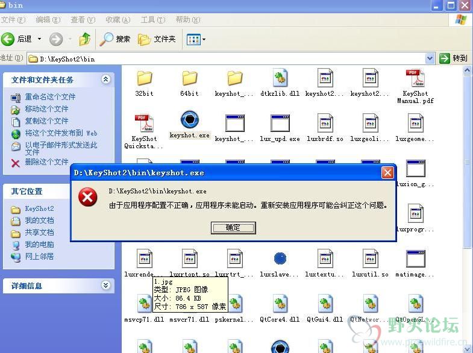
Task: Select luxutil.so file icon
Action: click(370, 258)
